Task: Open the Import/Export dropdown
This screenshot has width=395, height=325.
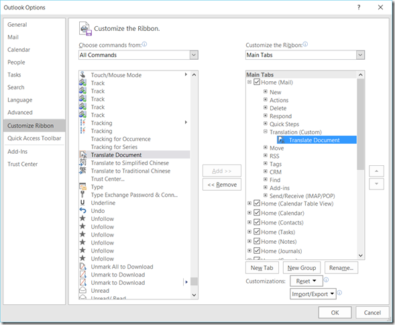Action: [313, 294]
